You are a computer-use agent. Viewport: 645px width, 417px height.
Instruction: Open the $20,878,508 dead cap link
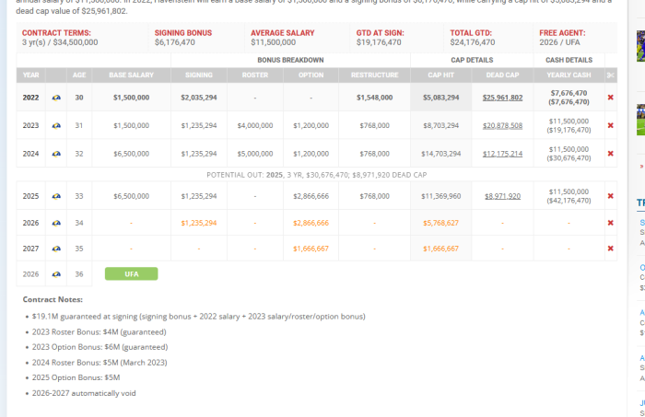click(x=503, y=125)
